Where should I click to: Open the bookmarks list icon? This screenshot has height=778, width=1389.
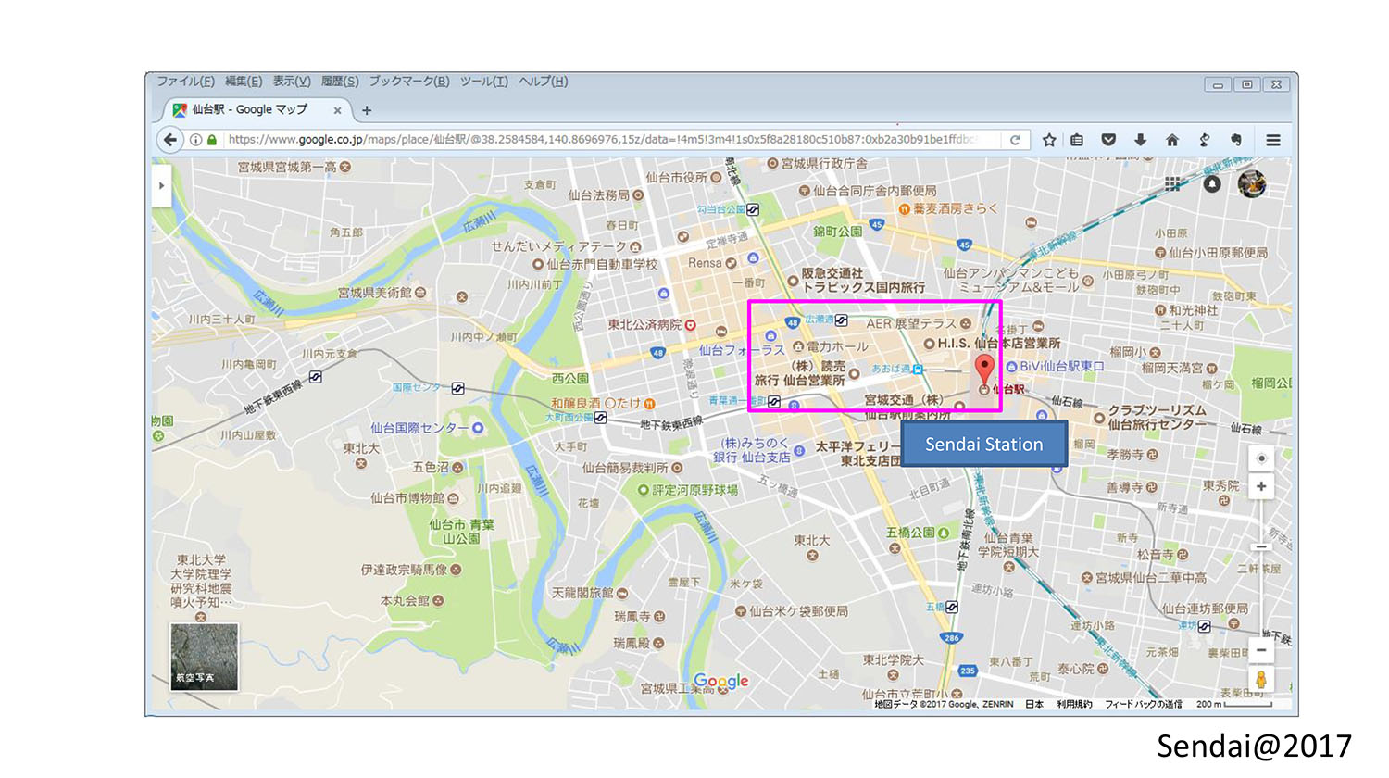tap(1077, 140)
